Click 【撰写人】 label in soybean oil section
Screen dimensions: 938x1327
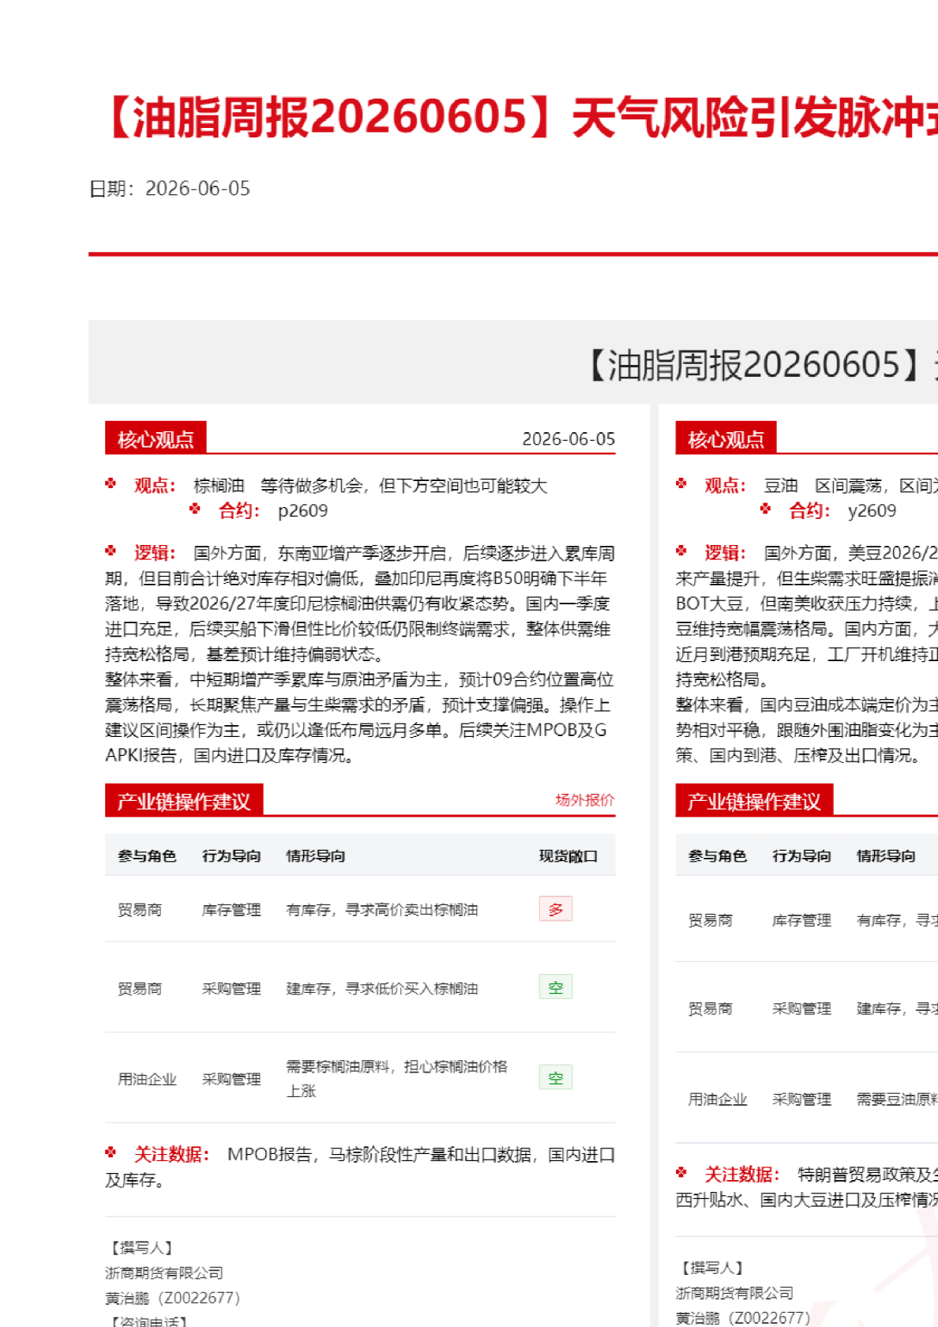[711, 1268]
